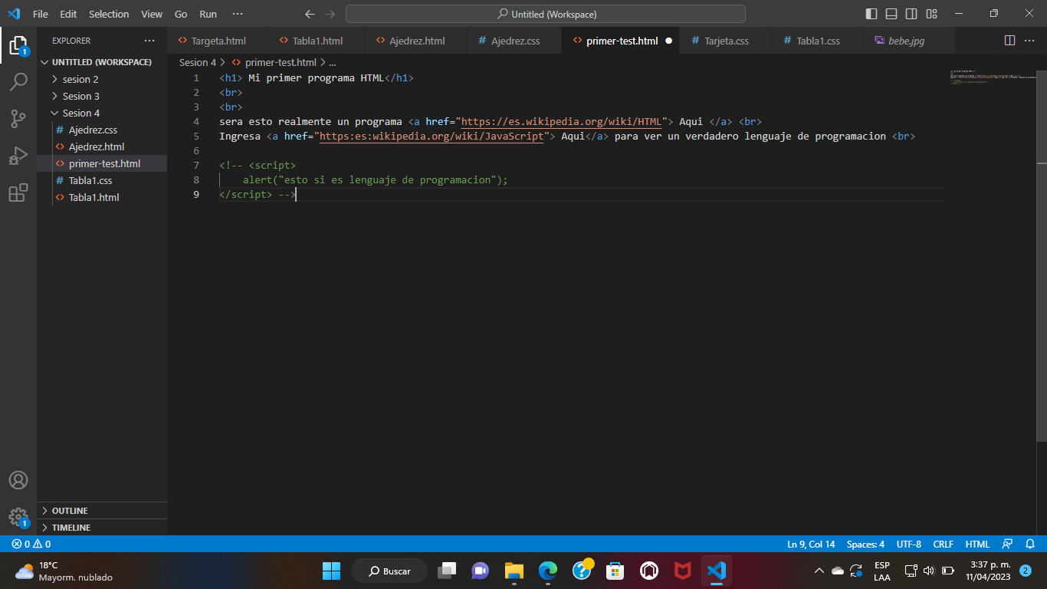The image size is (1047, 589).
Task: Click errors and warnings status indicator
Action: click(31, 544)
